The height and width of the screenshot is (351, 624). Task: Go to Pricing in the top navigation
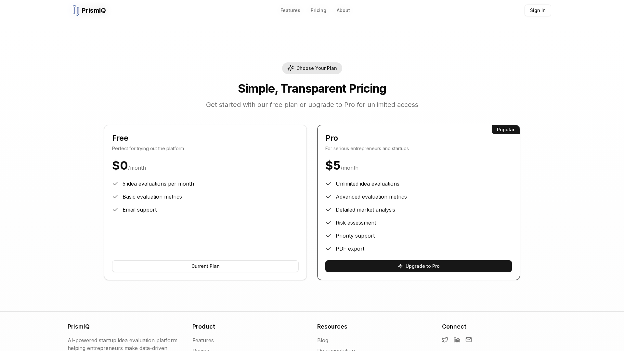tap(318, 10)
